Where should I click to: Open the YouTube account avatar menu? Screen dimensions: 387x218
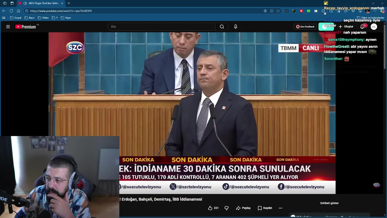pyautogui.click(x=374, y=27)
